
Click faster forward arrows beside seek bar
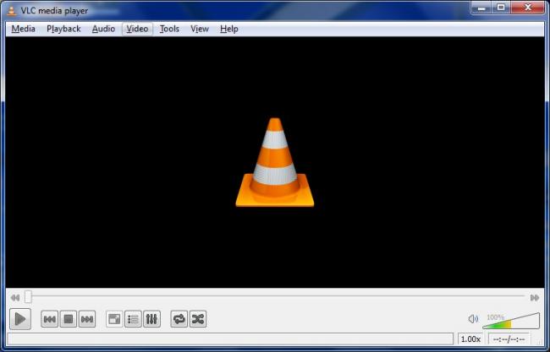click(x=535, y=298)
